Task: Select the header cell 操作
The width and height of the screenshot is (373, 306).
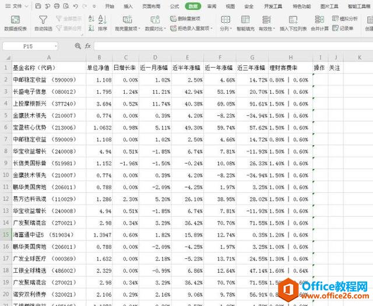Action: point(320,68)
